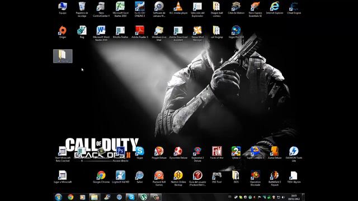Open the Equipo desktop icon
The width and height of the screenshot is (358, 201).
[63, 8]
